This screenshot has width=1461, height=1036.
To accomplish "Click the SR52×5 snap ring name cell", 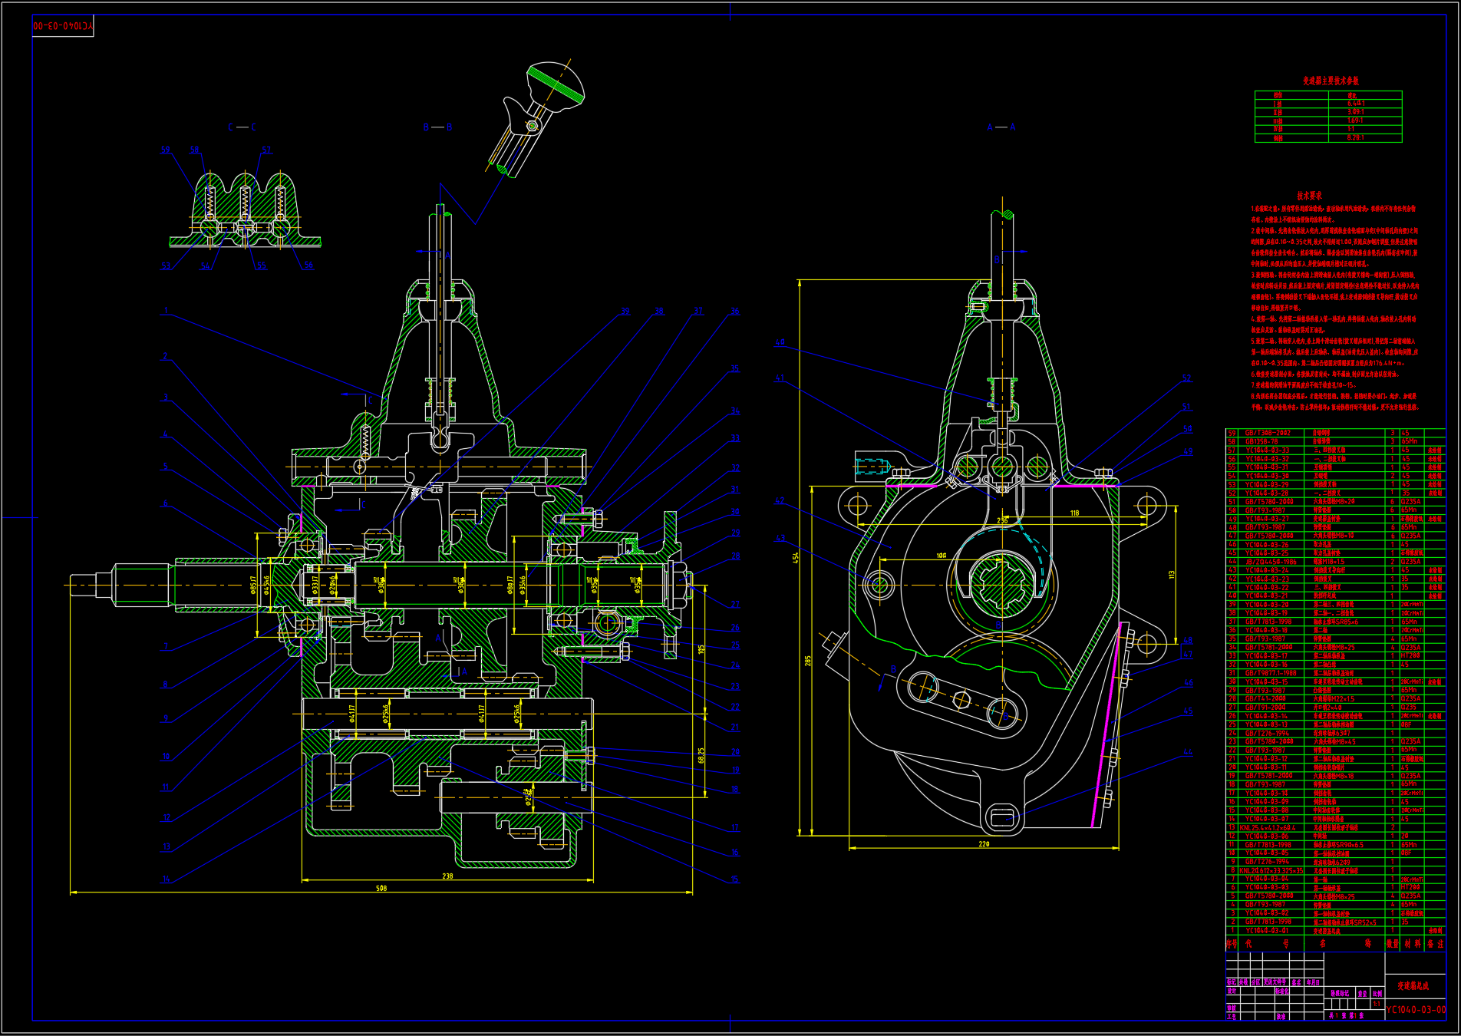I will (1345, 922).
